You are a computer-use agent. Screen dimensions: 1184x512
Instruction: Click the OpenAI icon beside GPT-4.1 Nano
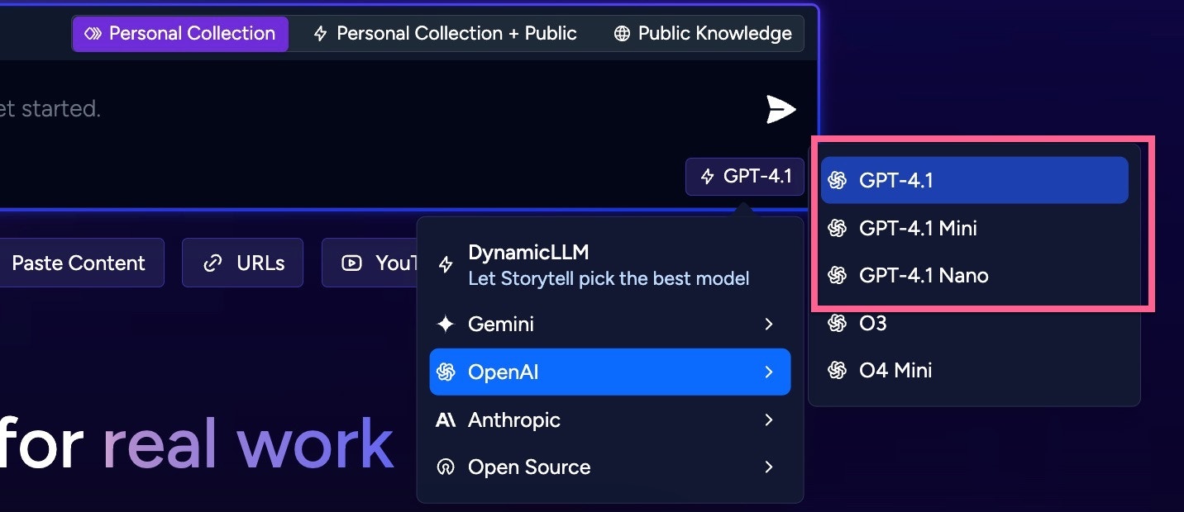click(838, 275)
